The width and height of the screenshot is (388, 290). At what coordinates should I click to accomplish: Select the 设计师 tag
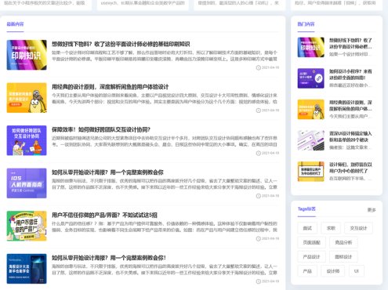(x=333, y=271)
